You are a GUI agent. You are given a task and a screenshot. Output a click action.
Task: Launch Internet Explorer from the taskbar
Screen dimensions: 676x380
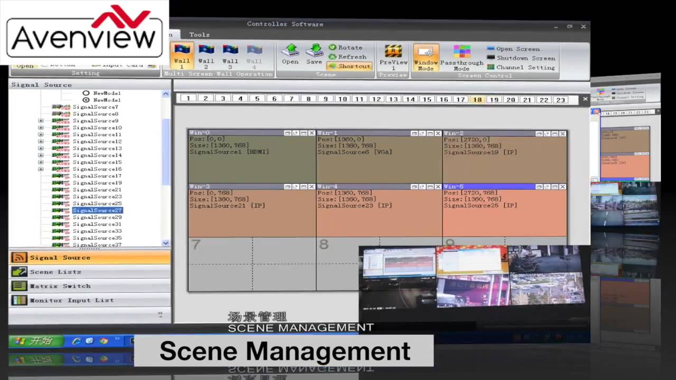(x=76, y=341)
